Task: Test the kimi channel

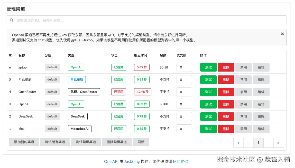Action: 208,129
